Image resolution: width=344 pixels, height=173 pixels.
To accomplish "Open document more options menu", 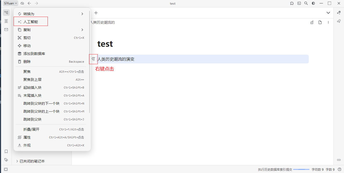I will (328, 23).
